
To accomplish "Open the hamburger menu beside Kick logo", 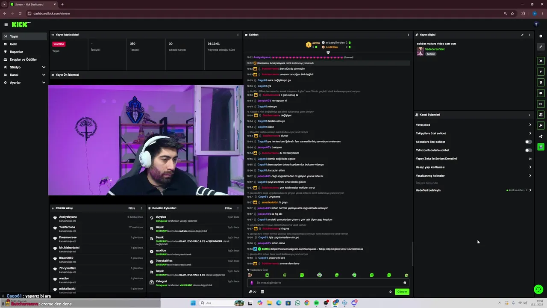I will pyautogui.click(x=6, y=24).
